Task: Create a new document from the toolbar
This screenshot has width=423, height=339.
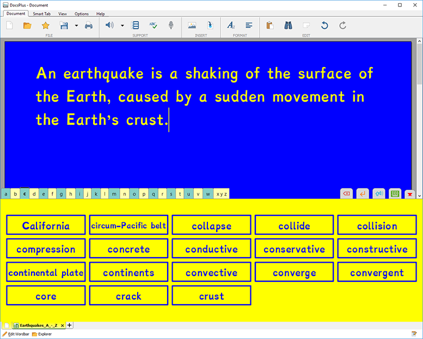Action: [x=10, y=25]
